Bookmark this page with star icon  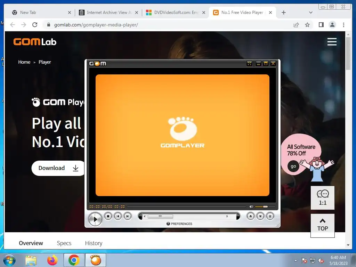307,25
